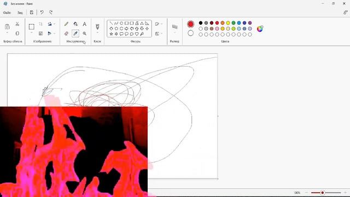The width and height of the screenshot is (350, 197).
Task: Open the Flip dropdown arrow
Action: 55,33
